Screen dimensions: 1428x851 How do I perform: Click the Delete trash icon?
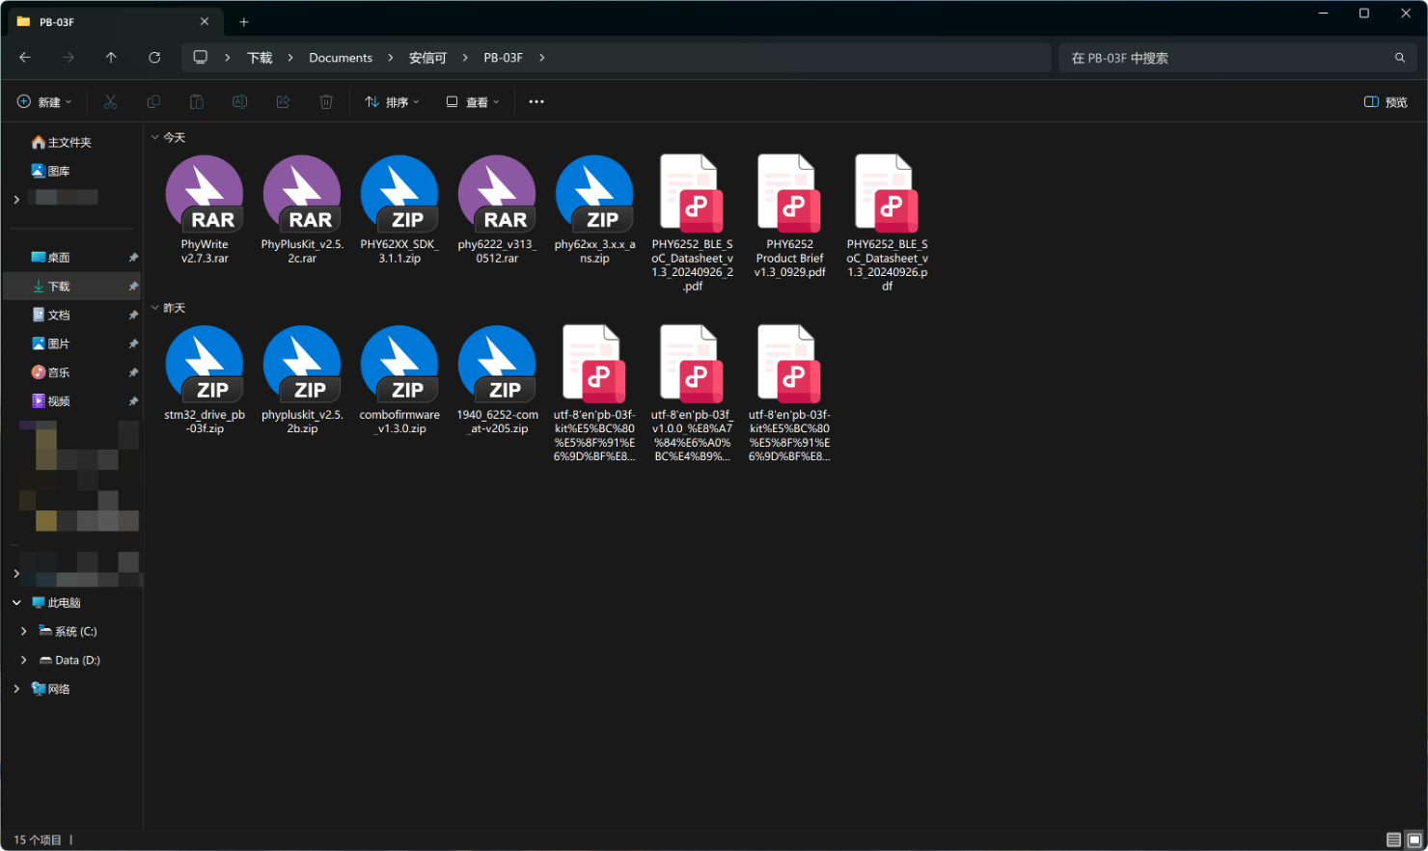click(x=326, y=101)
